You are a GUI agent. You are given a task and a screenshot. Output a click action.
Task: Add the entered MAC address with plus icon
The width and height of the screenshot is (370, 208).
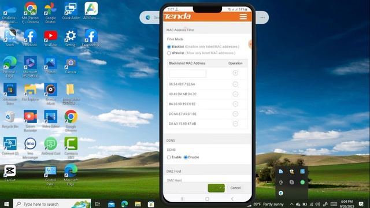pyautogui.click(x=235, y=73)
